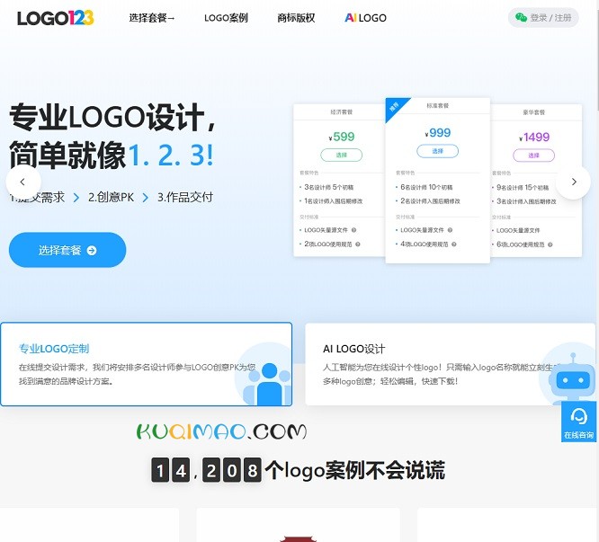Click '6名设计师 10个初稿' feature text
The image size is (599, 542).
tap(426, 187)
